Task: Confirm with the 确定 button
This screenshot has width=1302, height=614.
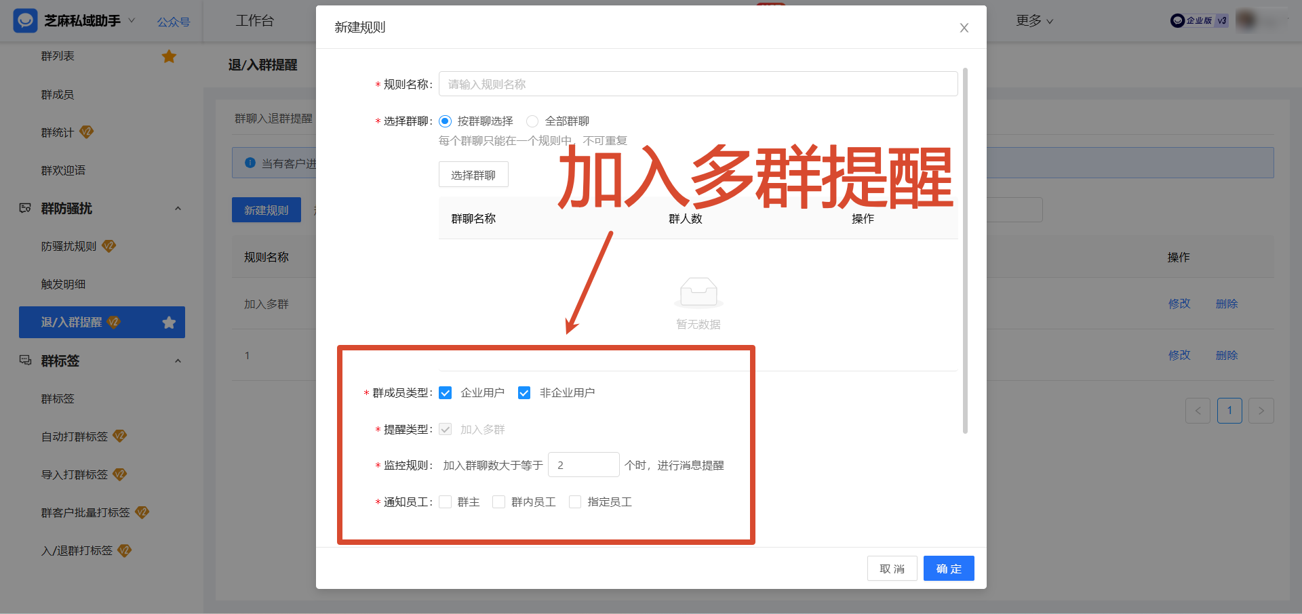Action: tap(949, 569)
